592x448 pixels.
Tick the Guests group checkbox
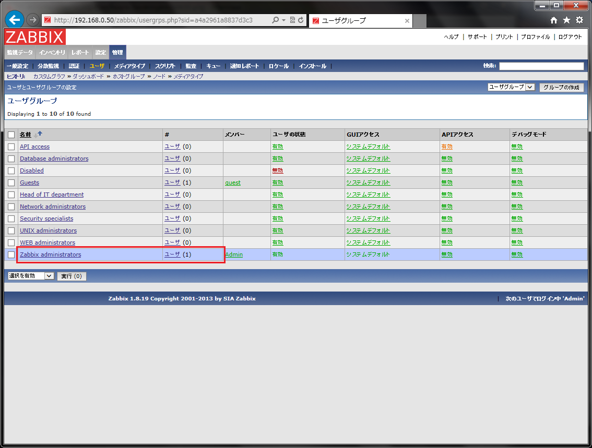click(11, 183)
